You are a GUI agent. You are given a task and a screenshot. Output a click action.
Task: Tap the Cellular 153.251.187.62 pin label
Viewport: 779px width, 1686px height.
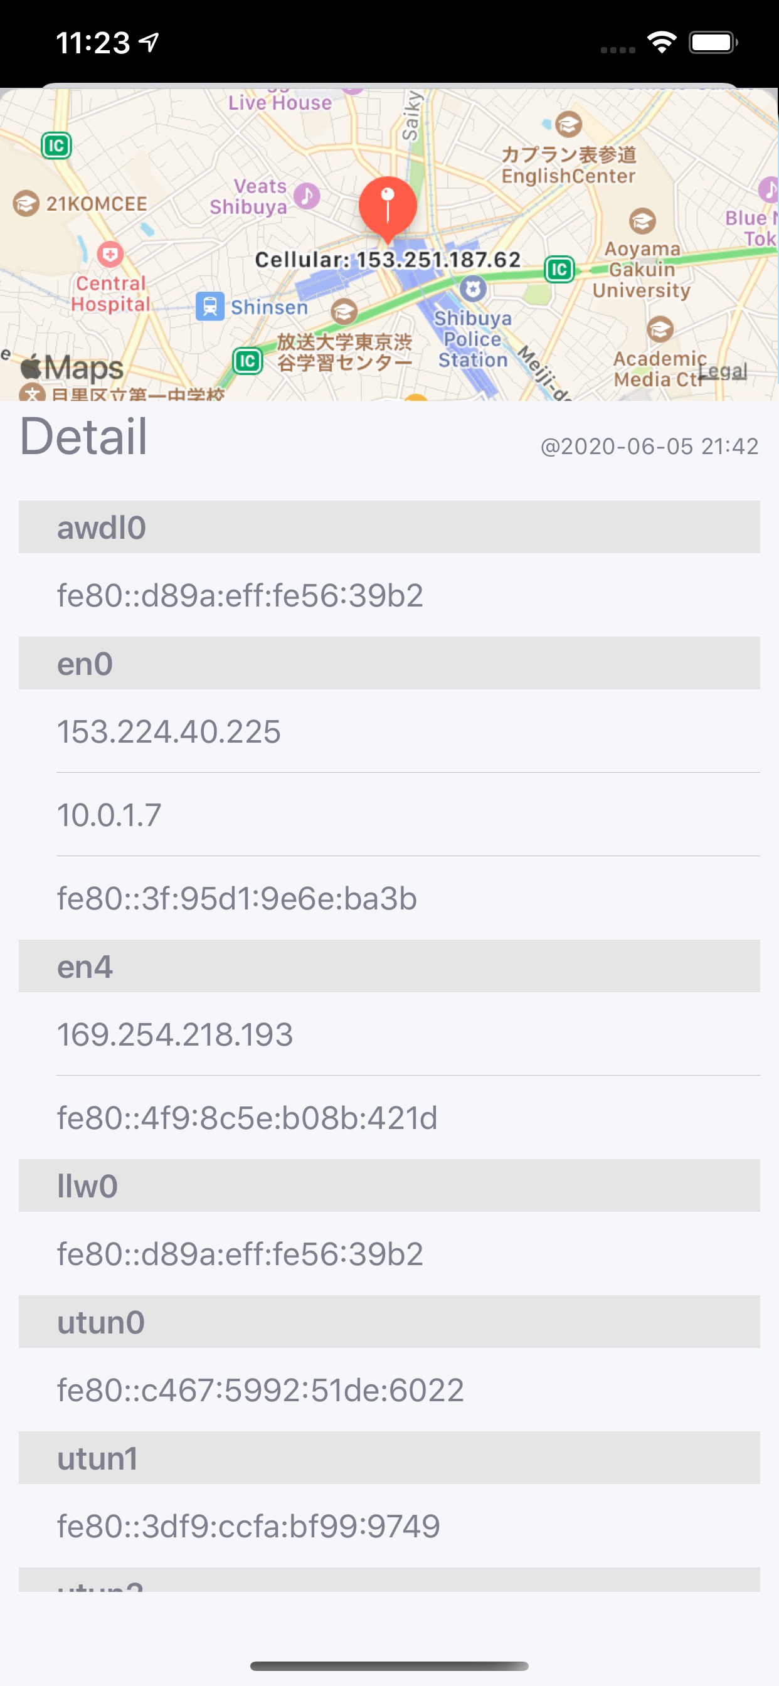(388, 260)
